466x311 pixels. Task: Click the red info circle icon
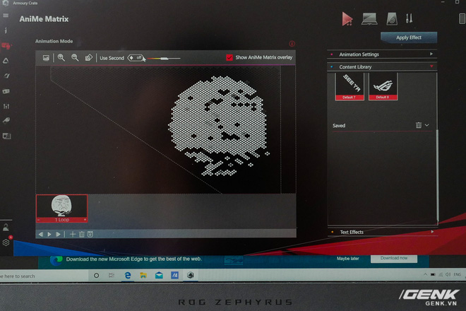click(x=292, y=44)
